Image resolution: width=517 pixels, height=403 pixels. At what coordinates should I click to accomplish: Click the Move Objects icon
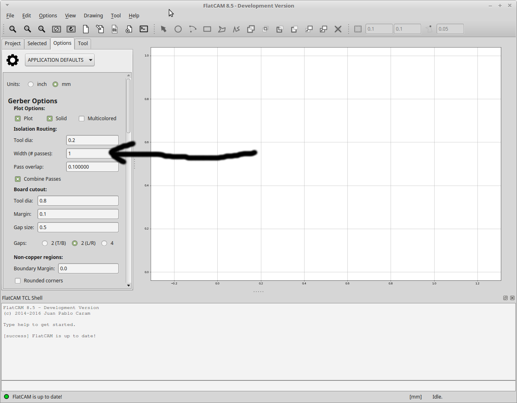(309, 29)
